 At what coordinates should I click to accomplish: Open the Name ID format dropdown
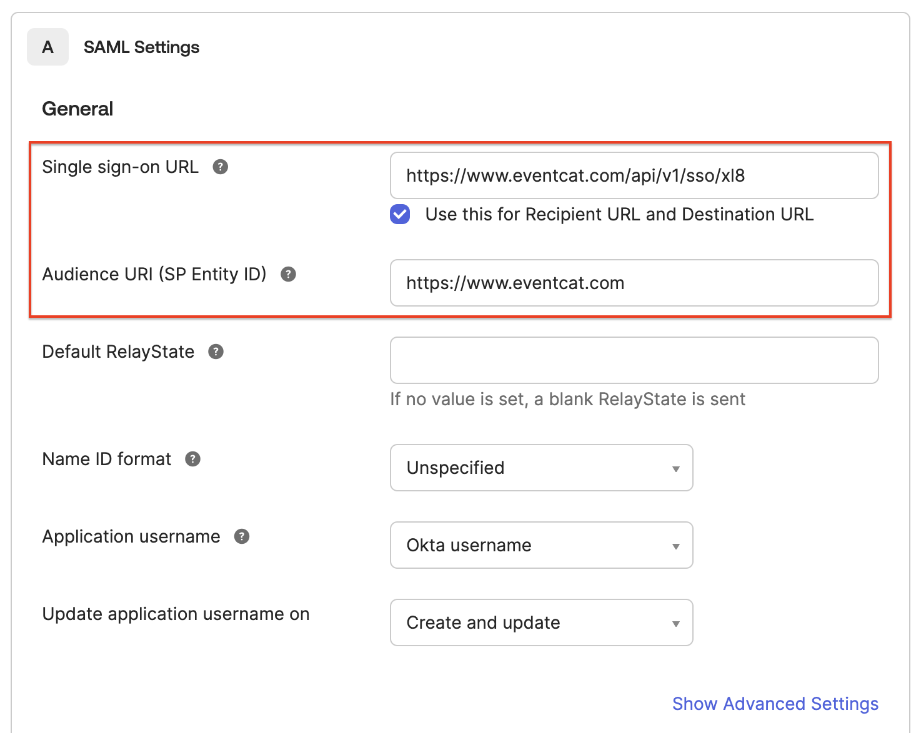pyautogui.click(x=541, y=468)
